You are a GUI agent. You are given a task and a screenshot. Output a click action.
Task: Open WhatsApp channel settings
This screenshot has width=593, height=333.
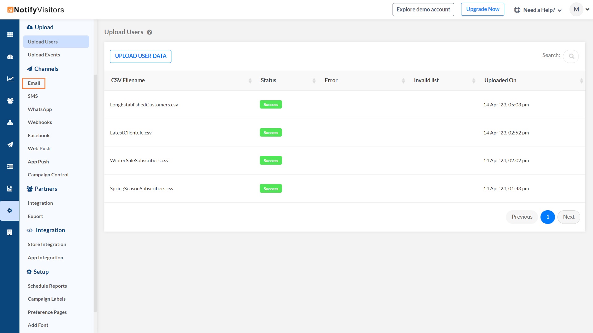click(40, 109)
